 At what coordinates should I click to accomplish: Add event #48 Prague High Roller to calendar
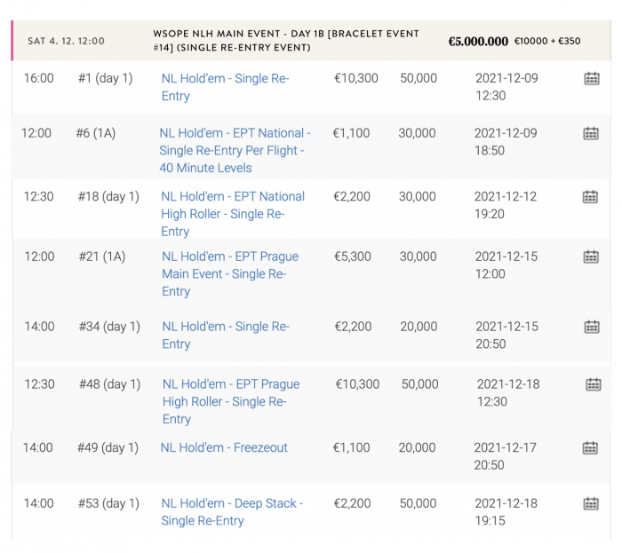(x=594, y=385)
